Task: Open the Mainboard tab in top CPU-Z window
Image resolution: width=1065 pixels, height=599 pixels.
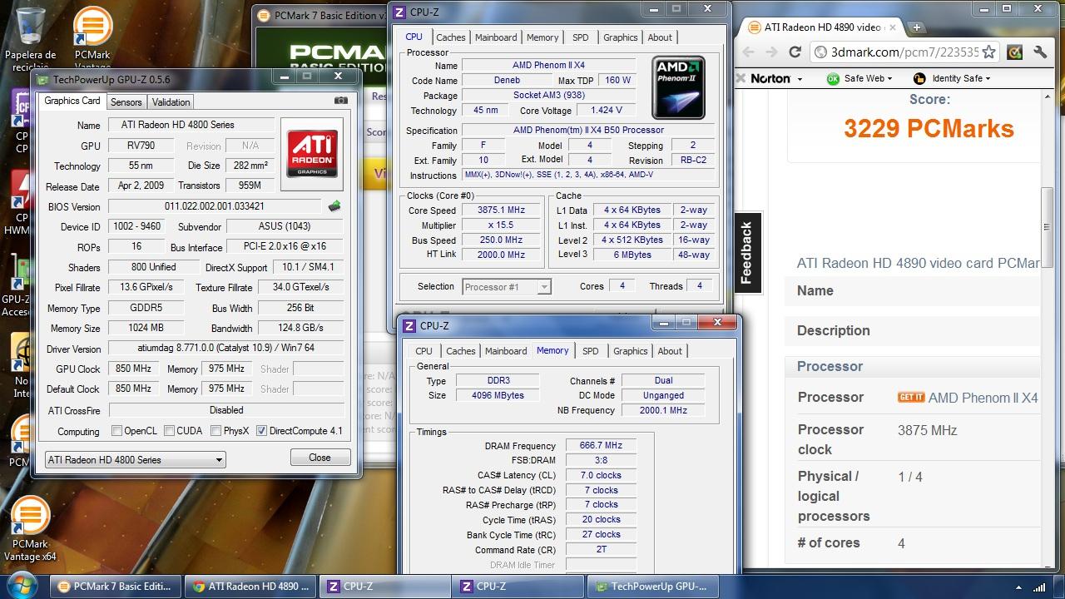Action: pyautogui.click(x=496, y=37)
